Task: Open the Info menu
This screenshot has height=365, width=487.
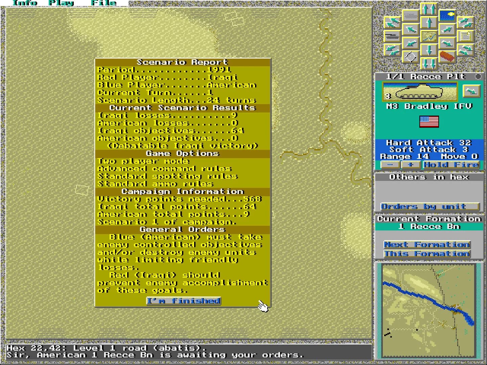Action: point(24,3)
